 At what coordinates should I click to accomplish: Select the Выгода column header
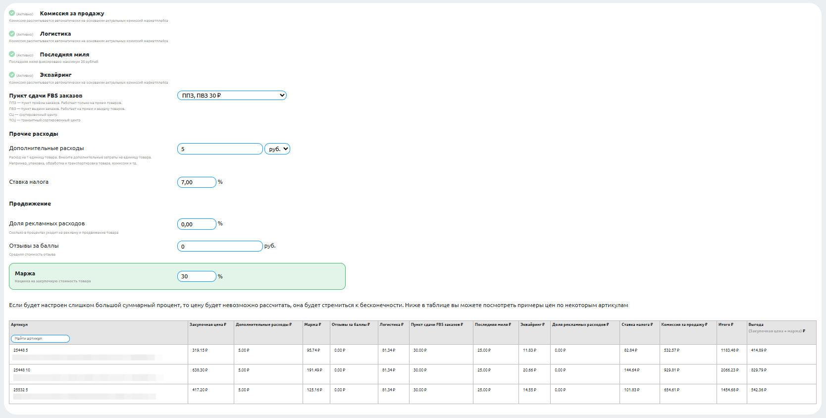[x=756, y=325]
